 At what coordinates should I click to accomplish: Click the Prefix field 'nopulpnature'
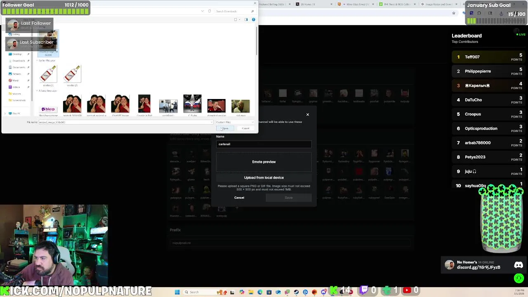tap(290, 243)
